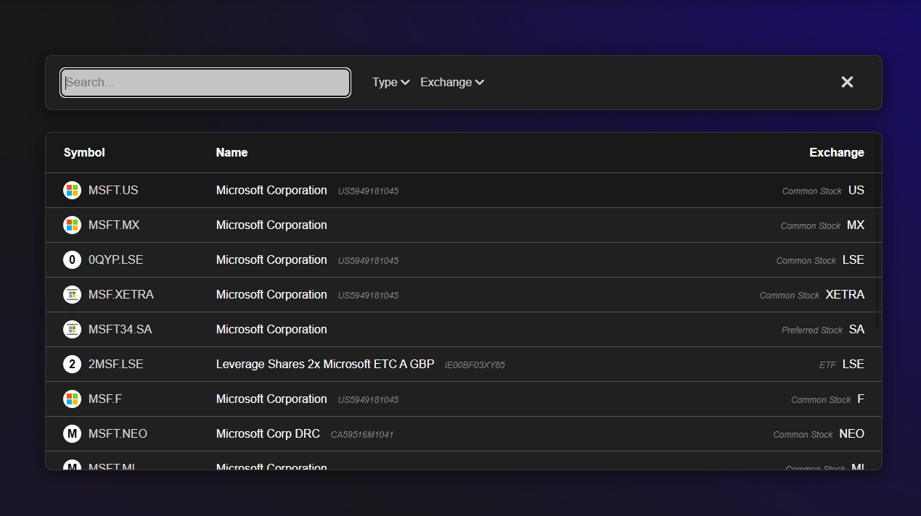Image resolution: width=921 pixels, height=516 pixels.
Task: Select the MSFT.MX symbol
Action: (114, 225)
